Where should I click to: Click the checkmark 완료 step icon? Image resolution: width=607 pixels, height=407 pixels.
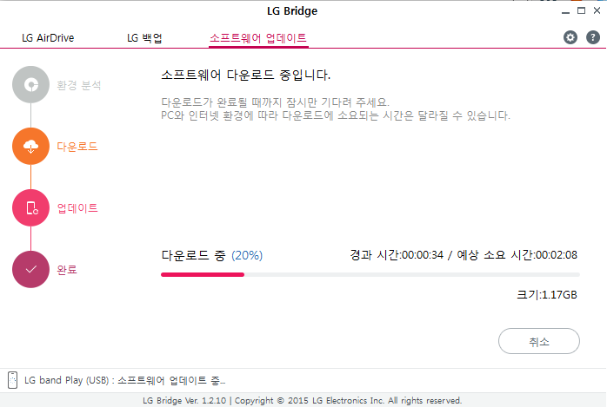tap(31, 269)
